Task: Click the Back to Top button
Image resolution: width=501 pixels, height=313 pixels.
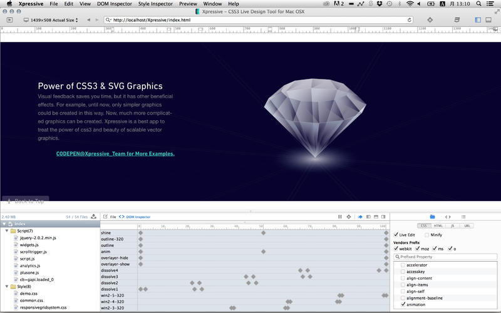Action: point(26,201)
